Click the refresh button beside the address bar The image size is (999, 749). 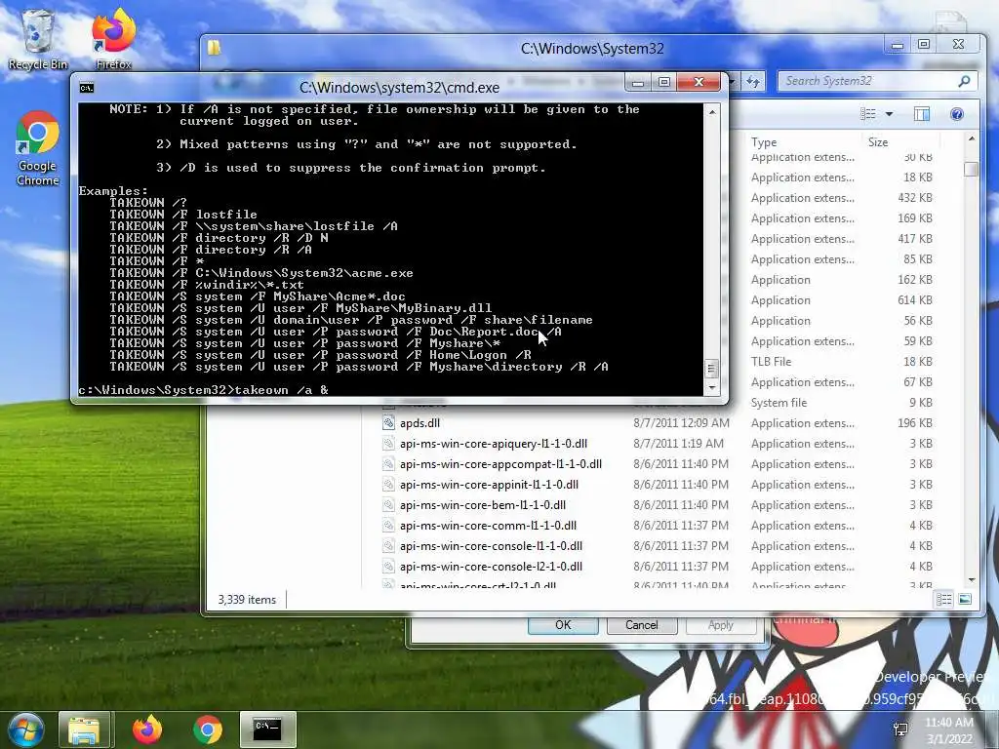754,81
